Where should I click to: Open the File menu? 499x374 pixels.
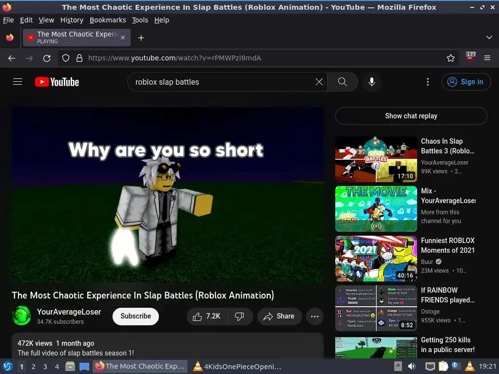pyautogui.click(x=8, y=20)
